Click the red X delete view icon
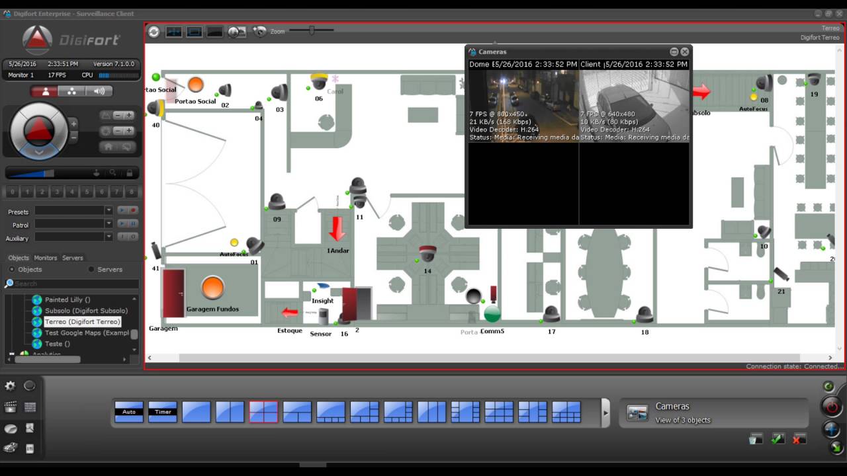847x476 pixels. [799, 438]
